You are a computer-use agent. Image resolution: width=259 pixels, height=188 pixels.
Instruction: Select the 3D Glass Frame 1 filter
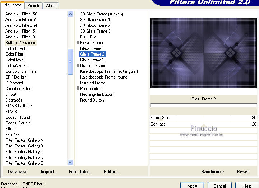pos(95,20)
